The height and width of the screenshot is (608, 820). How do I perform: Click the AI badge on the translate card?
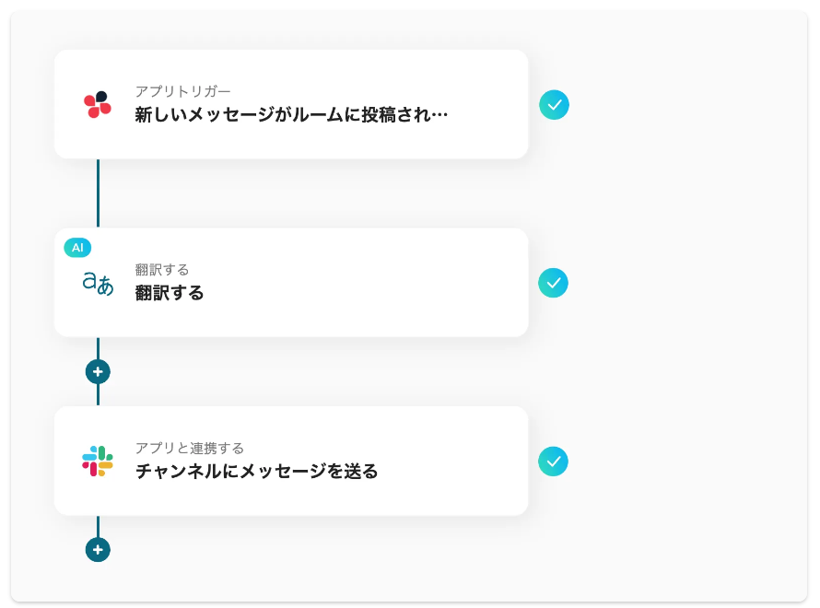pos(77,248)
